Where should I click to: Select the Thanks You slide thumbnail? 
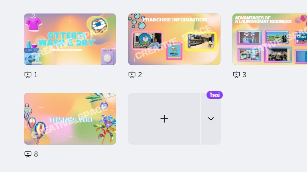pyautogui.click(x=70, y=119)
